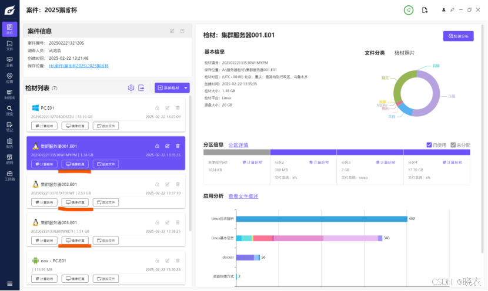Open the 搜索 (Search) sidebar icon

point(9,110)
